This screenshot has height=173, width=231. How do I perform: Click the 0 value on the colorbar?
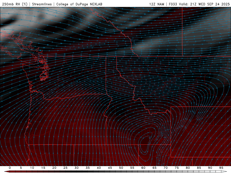coord(10,168)
